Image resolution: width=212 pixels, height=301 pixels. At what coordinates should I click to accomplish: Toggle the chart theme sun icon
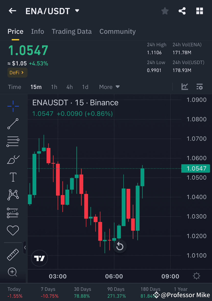[x=196, y=276]
